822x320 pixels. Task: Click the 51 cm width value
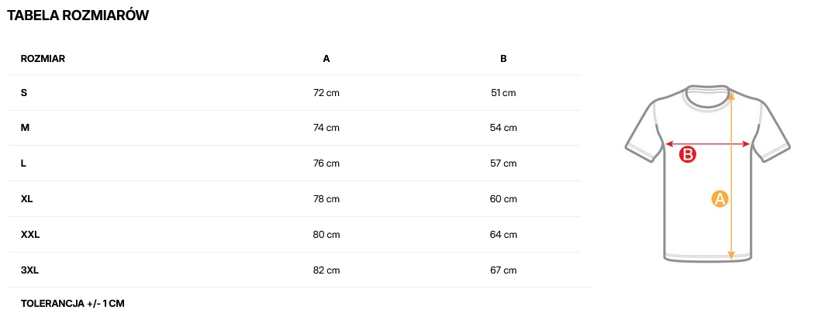(x=503, y=93)
